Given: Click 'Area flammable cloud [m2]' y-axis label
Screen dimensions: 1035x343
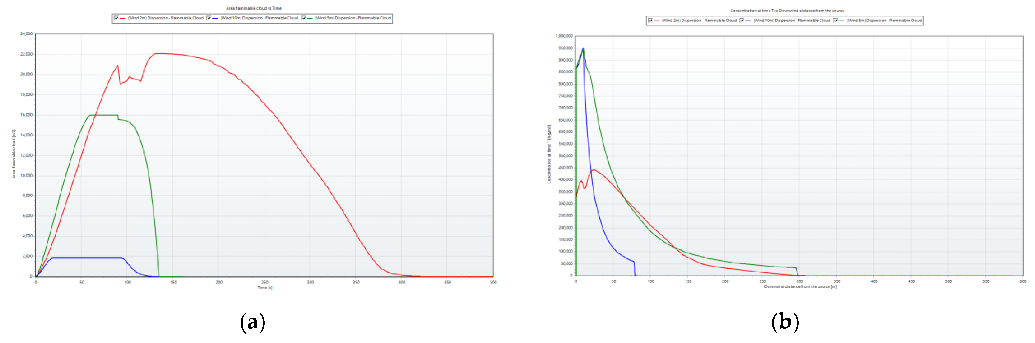Looking at the screenshot, I should coord(14,154).
